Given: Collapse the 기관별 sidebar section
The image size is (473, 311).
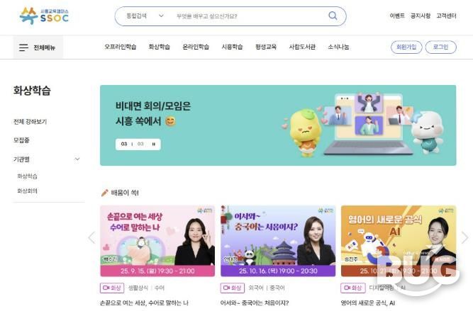Looking at the screenshot, I should 77,159.
